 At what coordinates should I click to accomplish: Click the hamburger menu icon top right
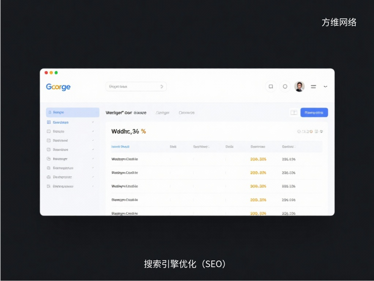coord(313,86)
